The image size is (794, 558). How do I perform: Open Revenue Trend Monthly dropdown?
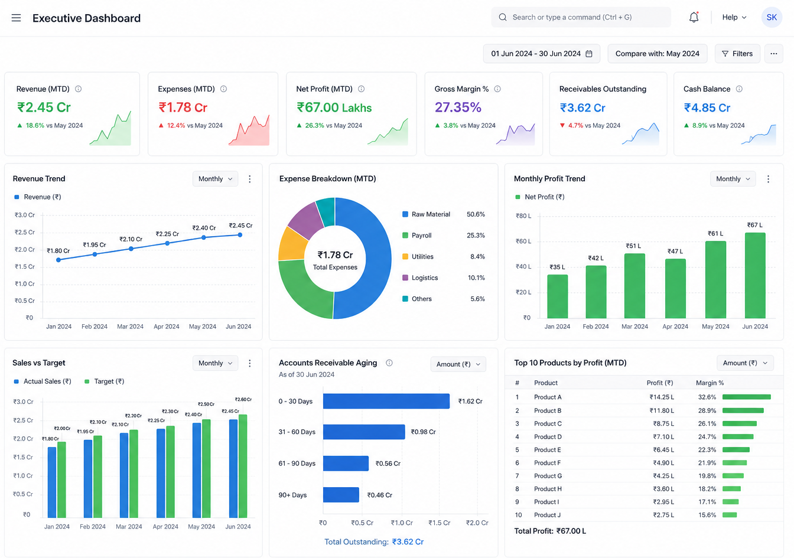click(216, 179)
